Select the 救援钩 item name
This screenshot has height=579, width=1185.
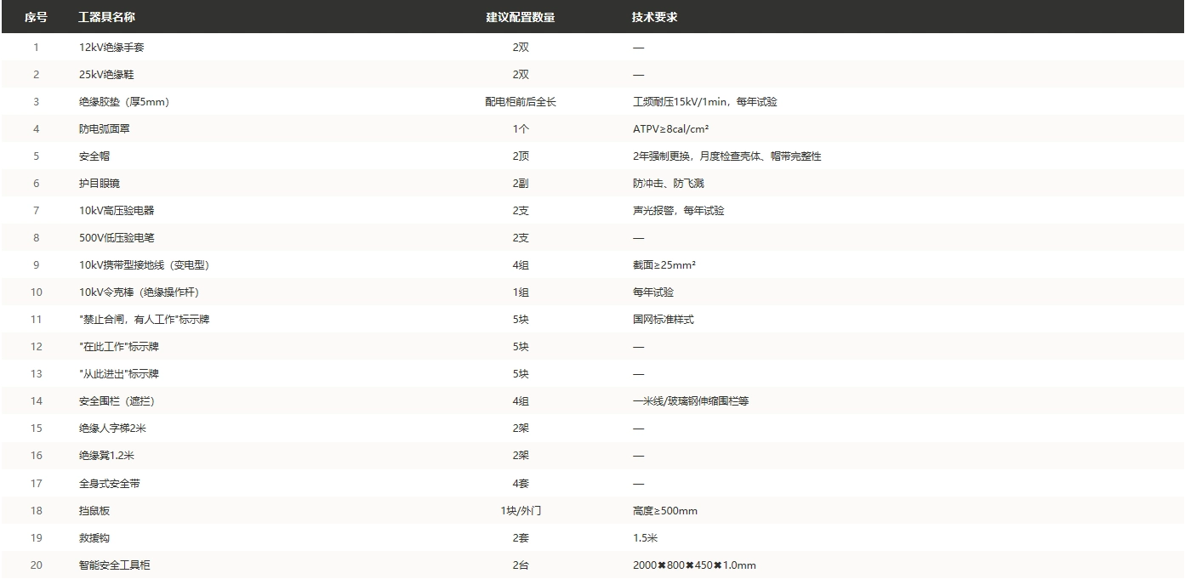pos(94,538)
